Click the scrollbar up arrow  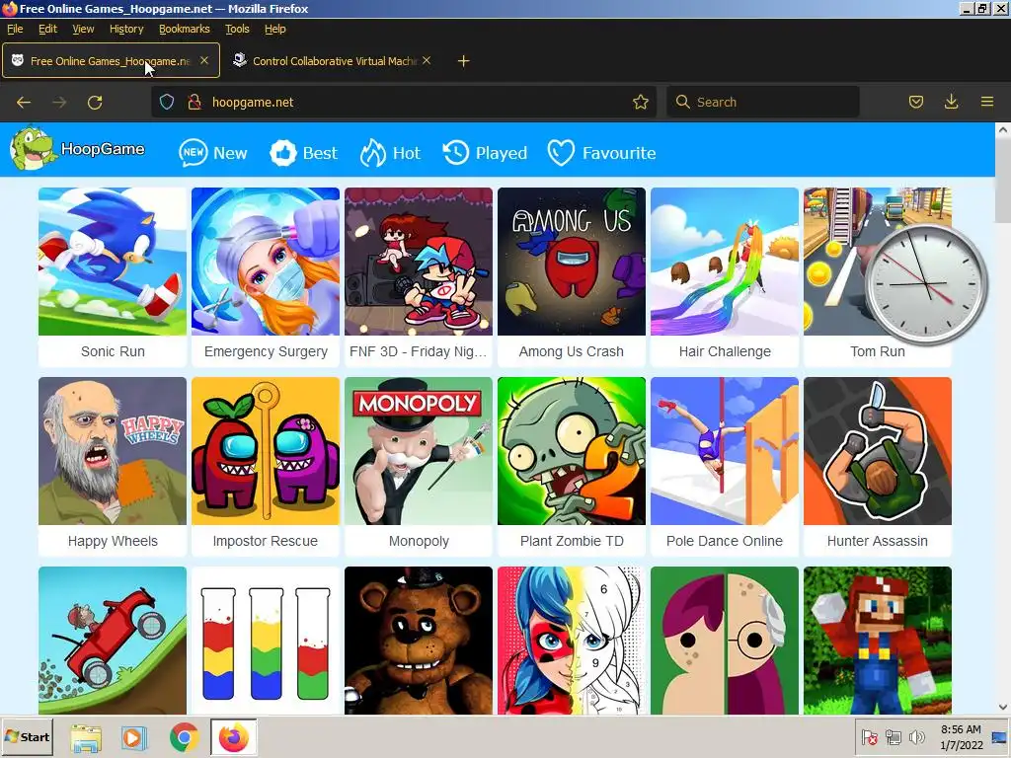click(x=1003, y=129)
